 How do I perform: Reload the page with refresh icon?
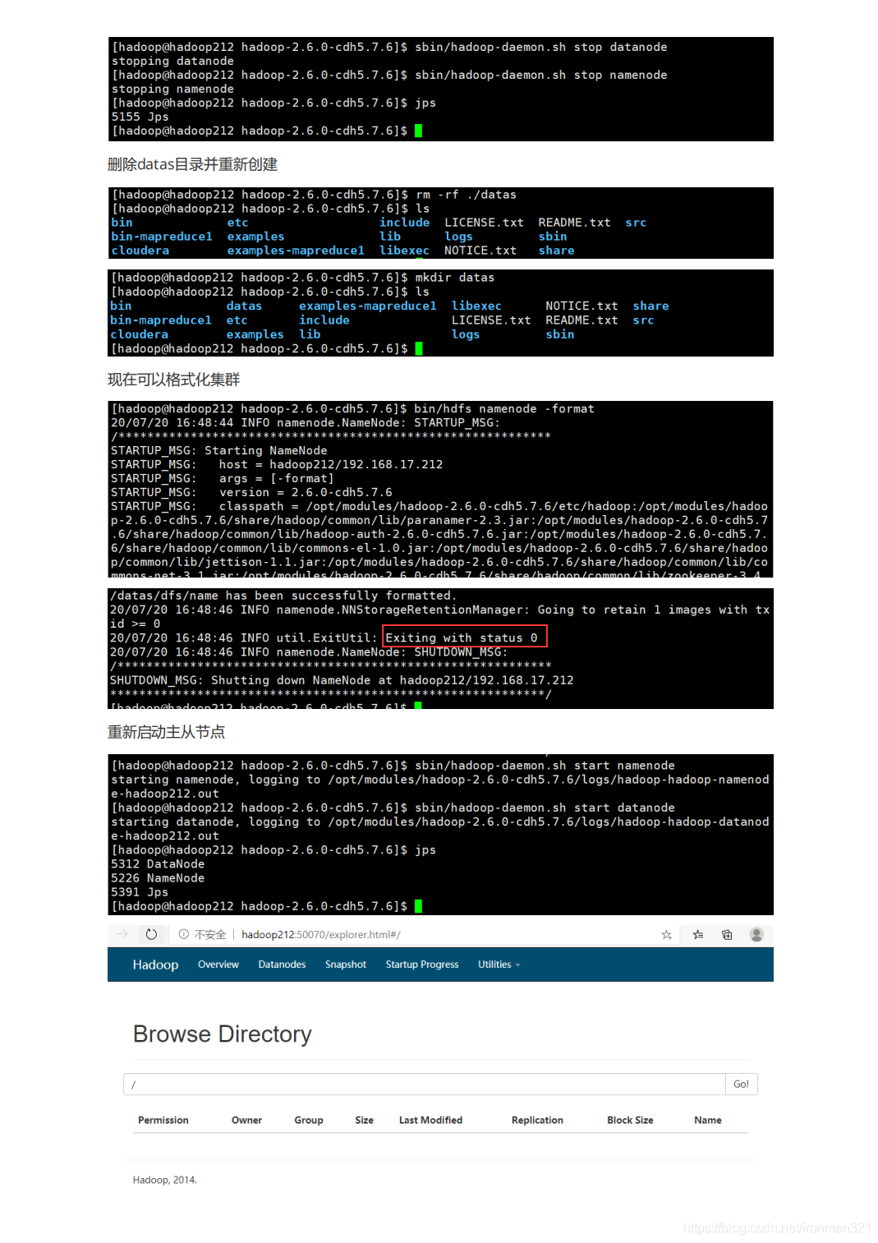[151, 934]
